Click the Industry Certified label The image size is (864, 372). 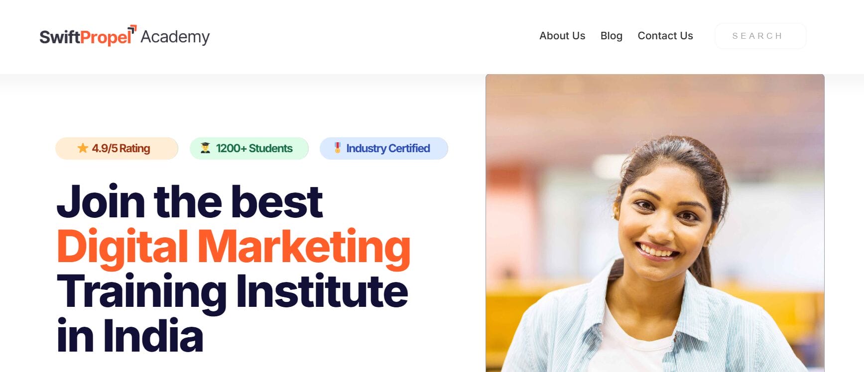coord(388,148)
